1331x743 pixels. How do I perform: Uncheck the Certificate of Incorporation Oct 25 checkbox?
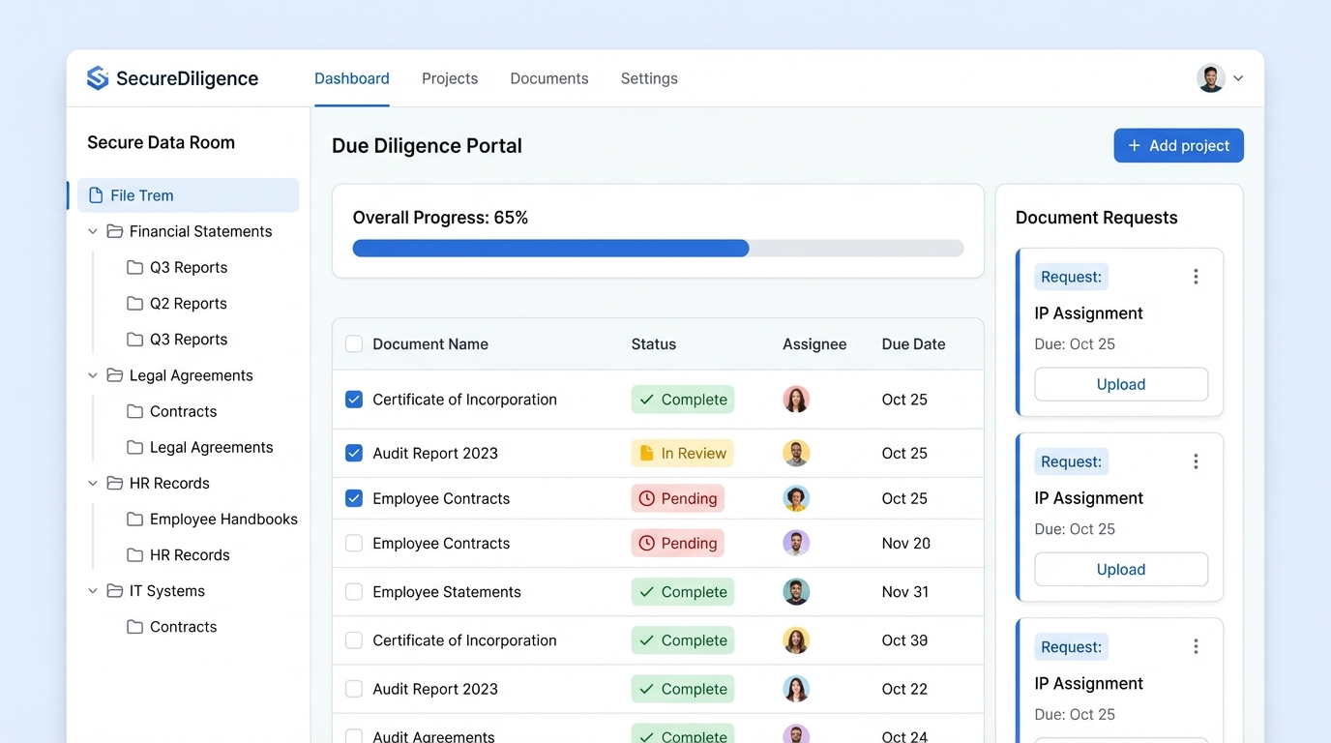(x=354, y=400)
